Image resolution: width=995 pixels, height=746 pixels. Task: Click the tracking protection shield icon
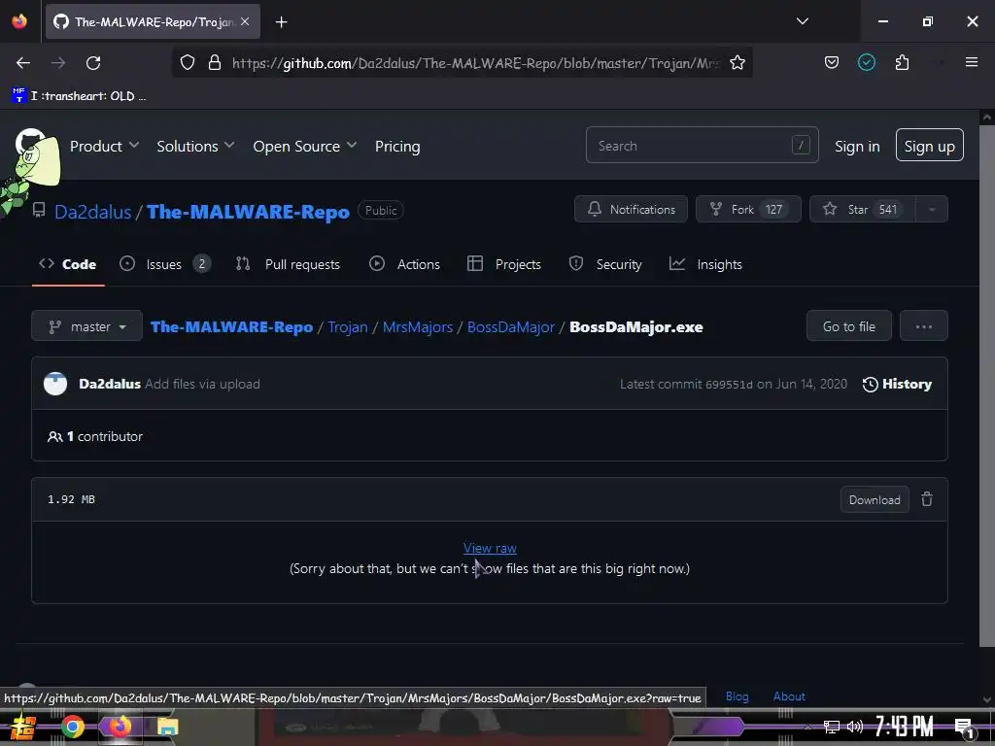click(188, 62)
